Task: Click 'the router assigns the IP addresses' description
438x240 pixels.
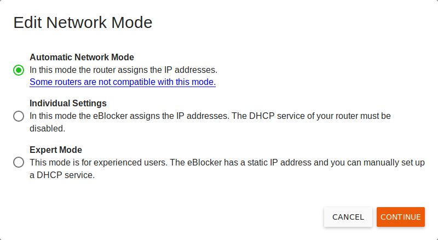Action: [x=148, y=70]
